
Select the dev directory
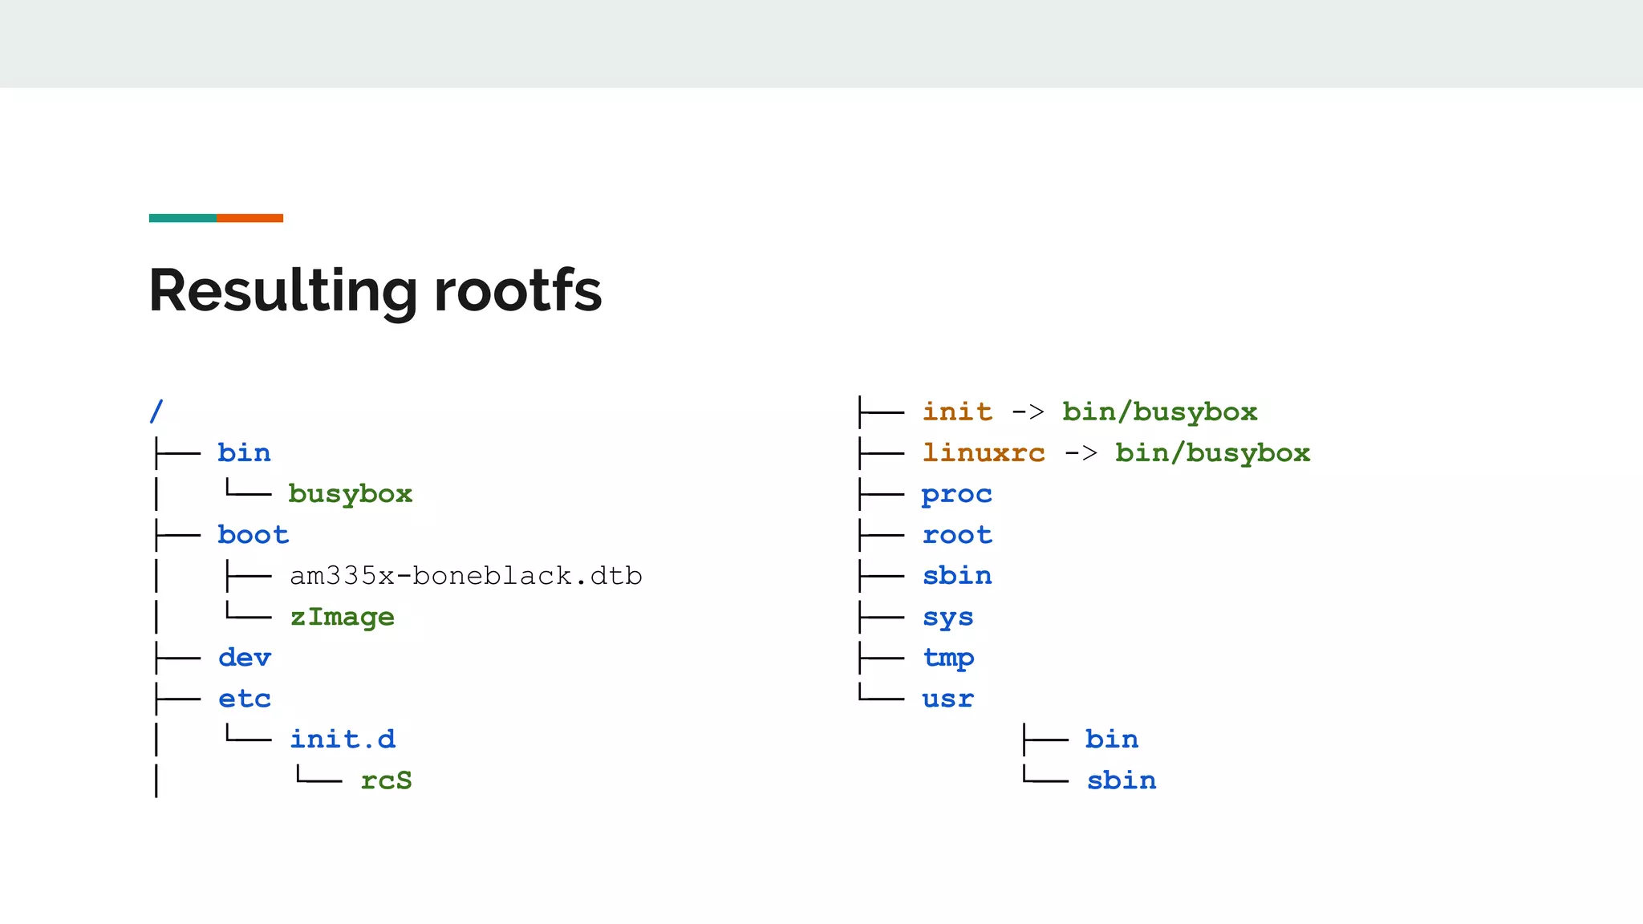[245, 658]
